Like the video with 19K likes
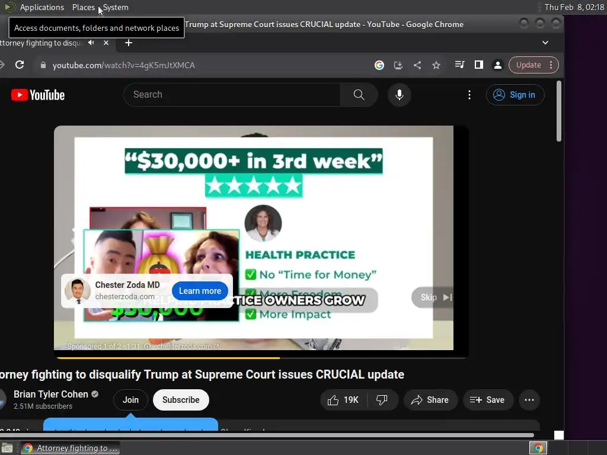607x455 pixels. (343, 400)
